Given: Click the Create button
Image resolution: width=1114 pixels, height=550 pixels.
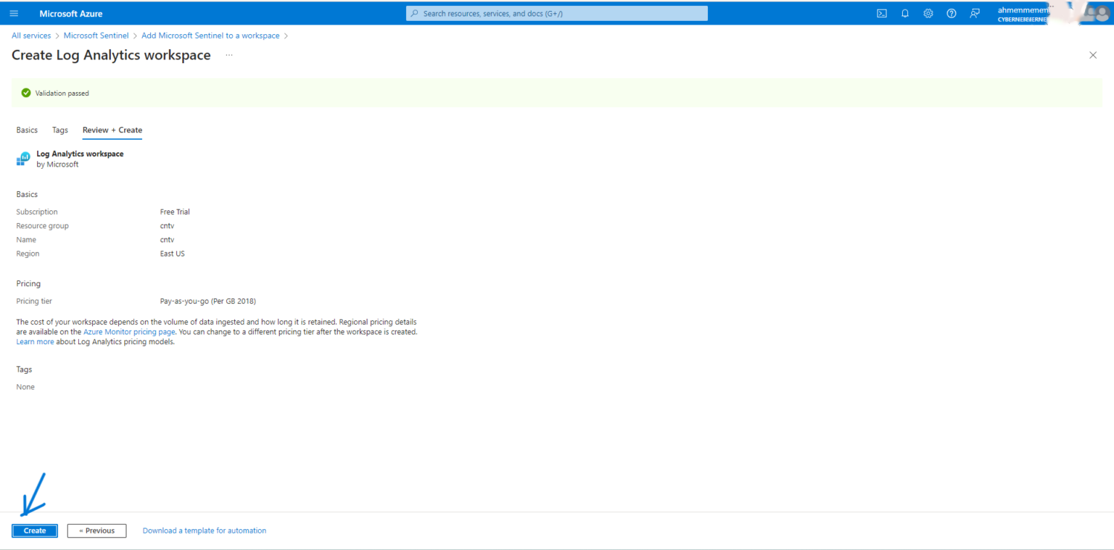Looking at the screenshot, I should 34,530.
